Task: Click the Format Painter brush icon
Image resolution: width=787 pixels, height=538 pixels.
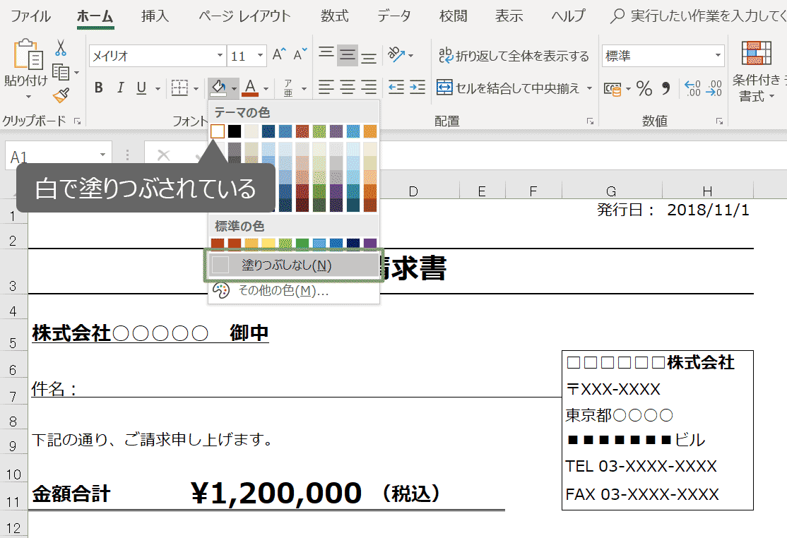Action: 61,95
